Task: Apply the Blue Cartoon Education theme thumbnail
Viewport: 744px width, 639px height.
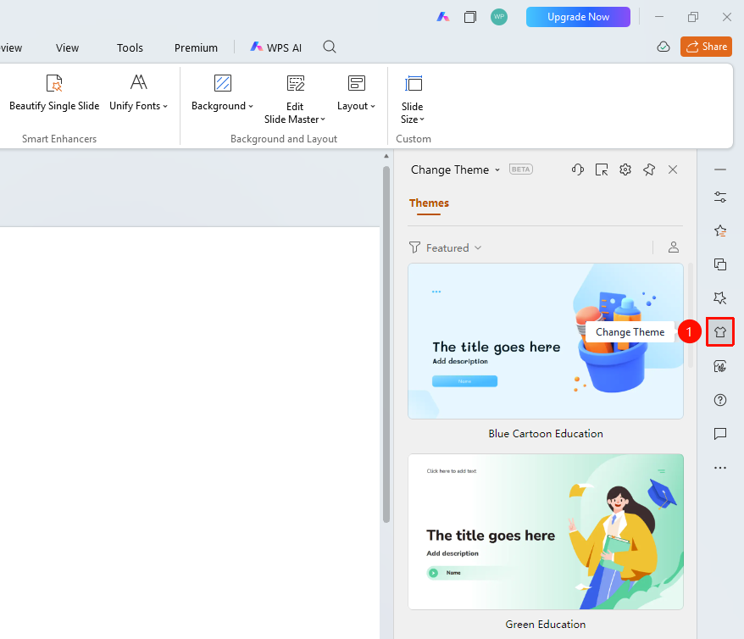Action: pyautogui.click(x=546, y=341)
